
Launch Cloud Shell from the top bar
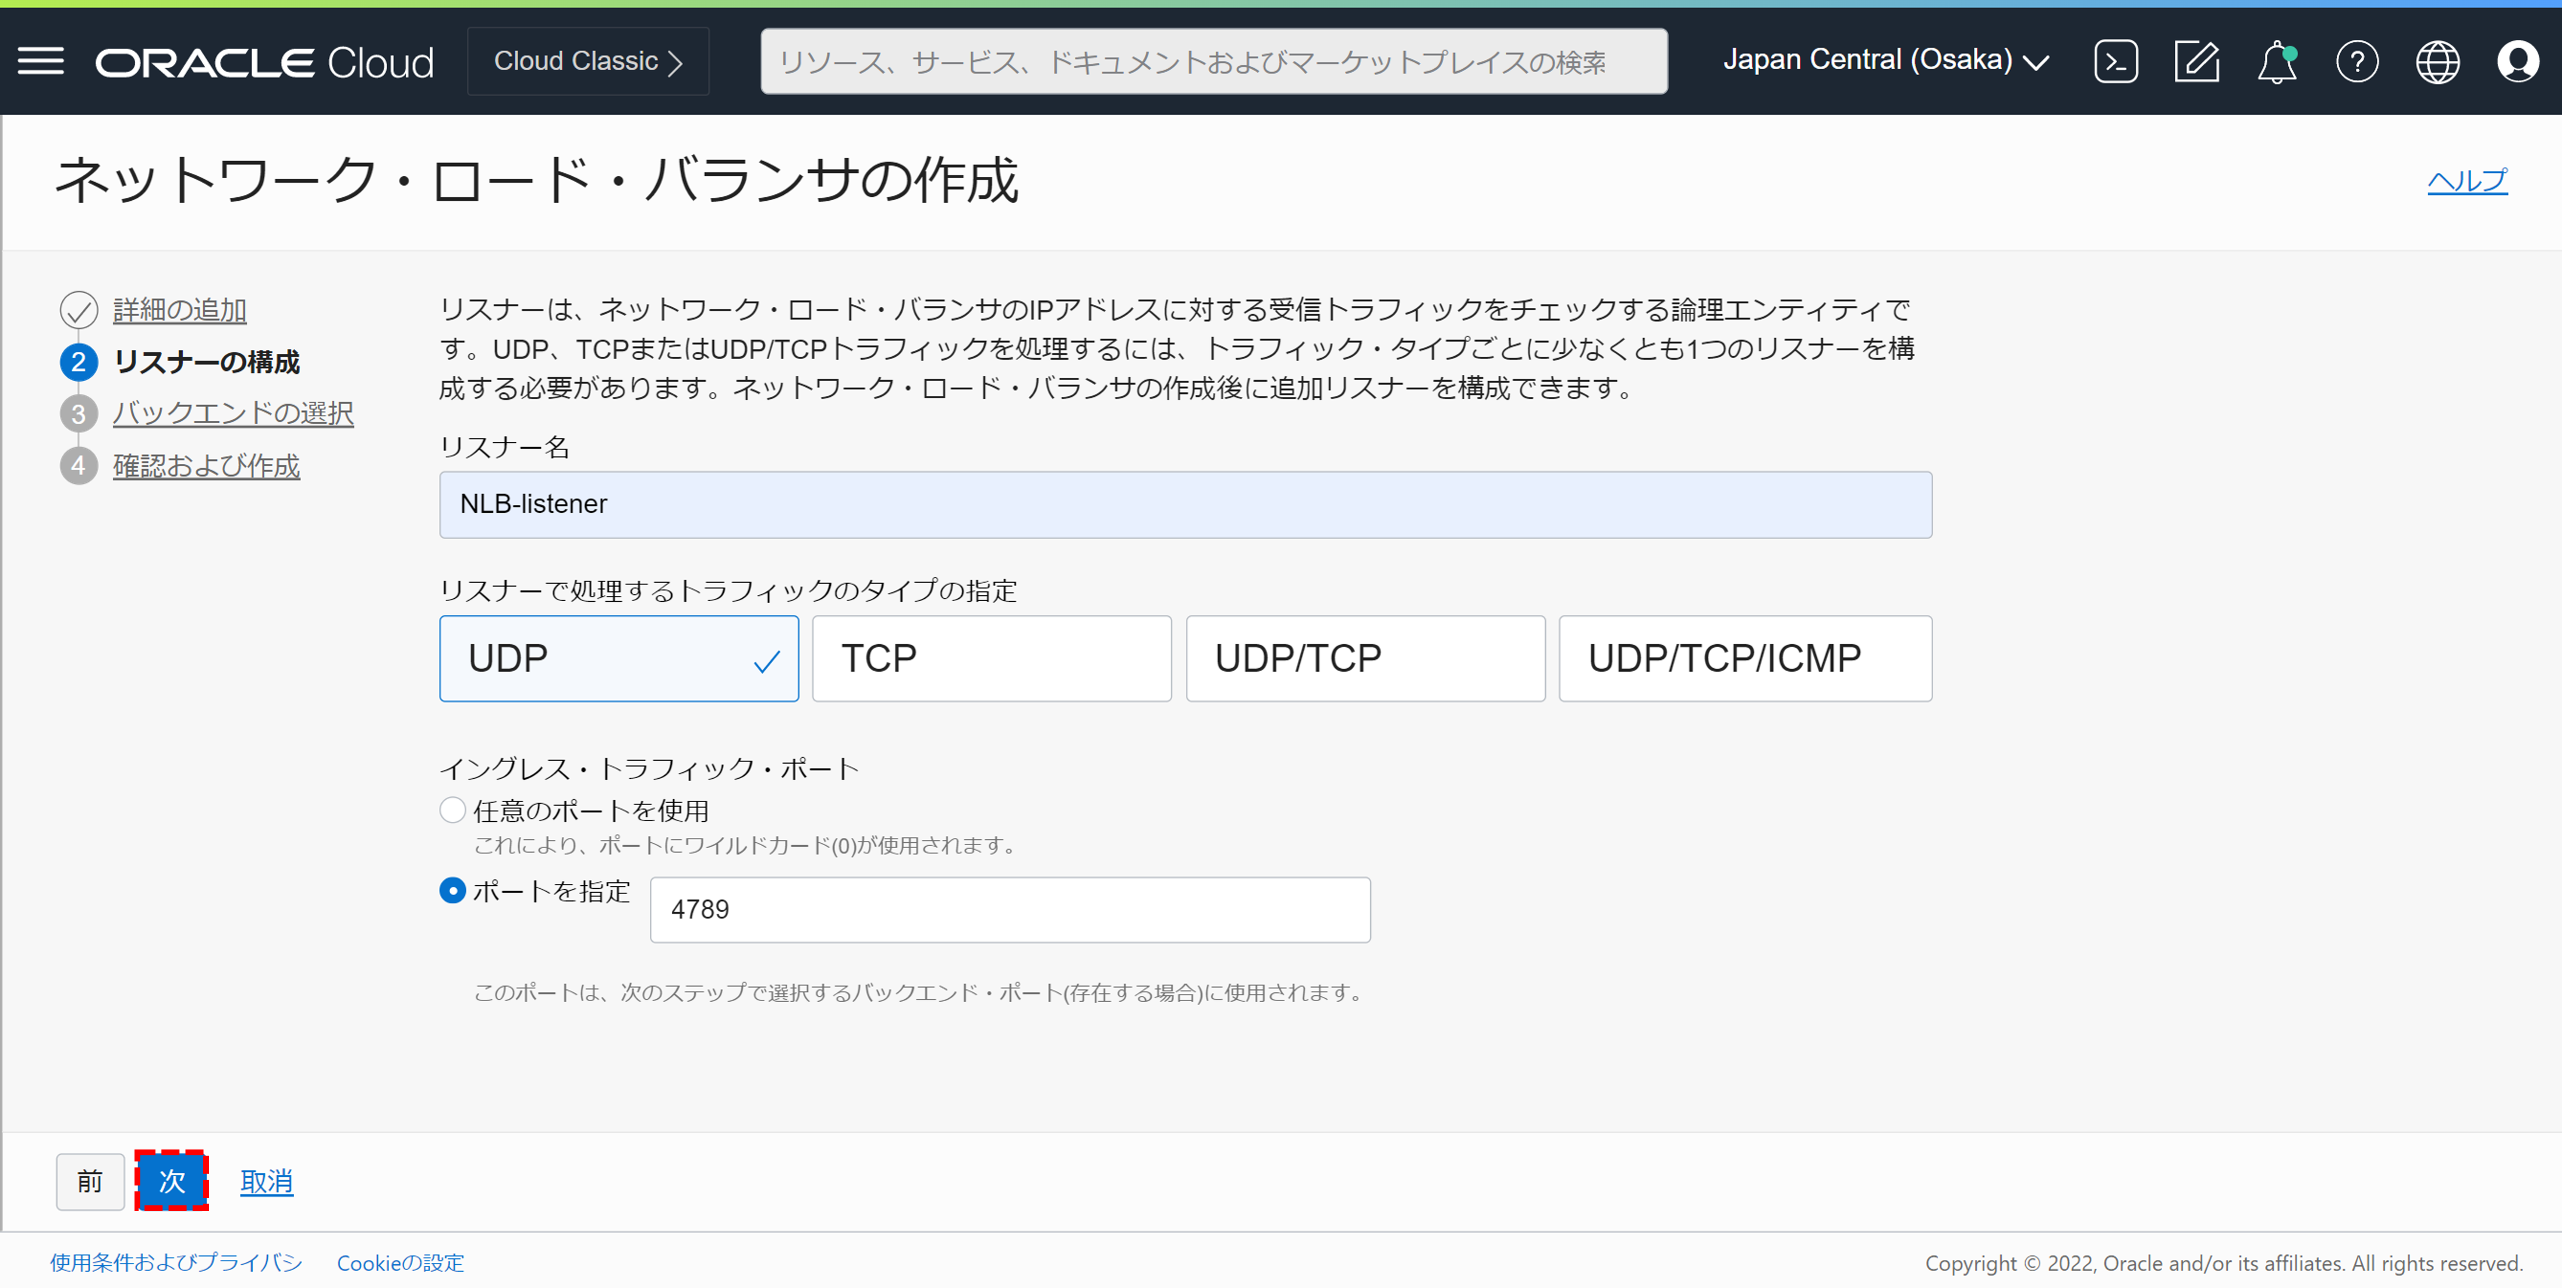tap(2117, 61)
